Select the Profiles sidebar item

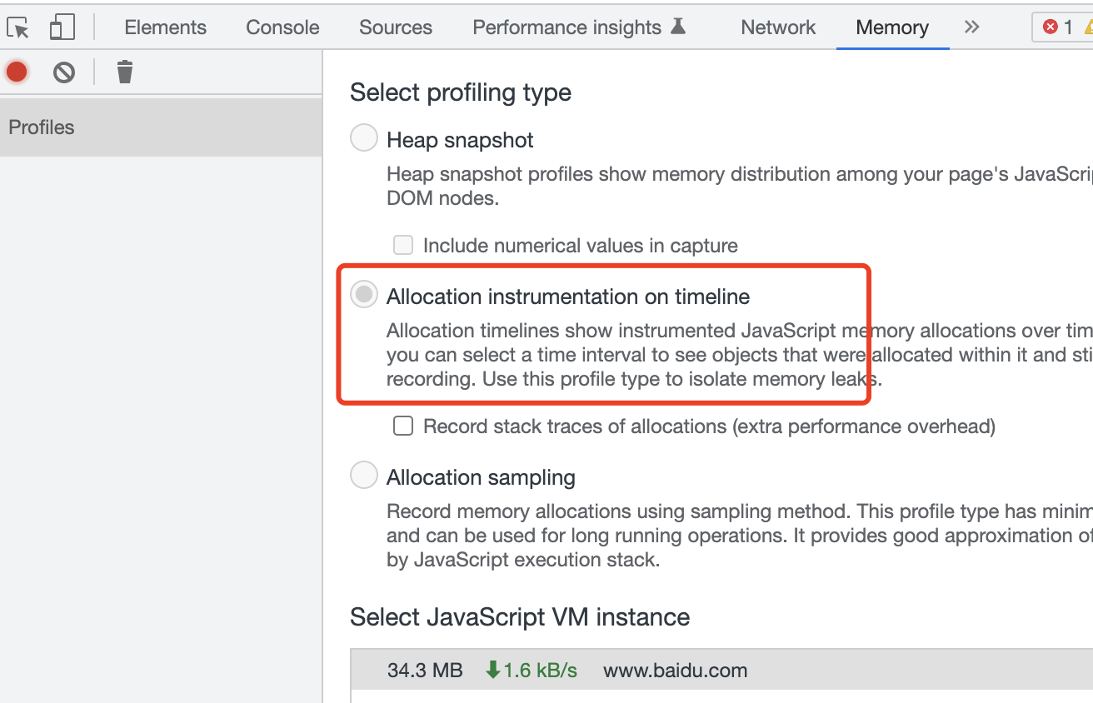tap(42, 127)
